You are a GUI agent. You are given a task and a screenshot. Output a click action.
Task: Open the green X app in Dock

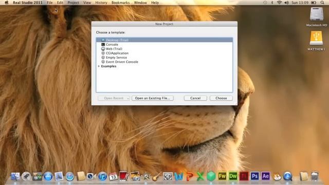pos(200,176)
